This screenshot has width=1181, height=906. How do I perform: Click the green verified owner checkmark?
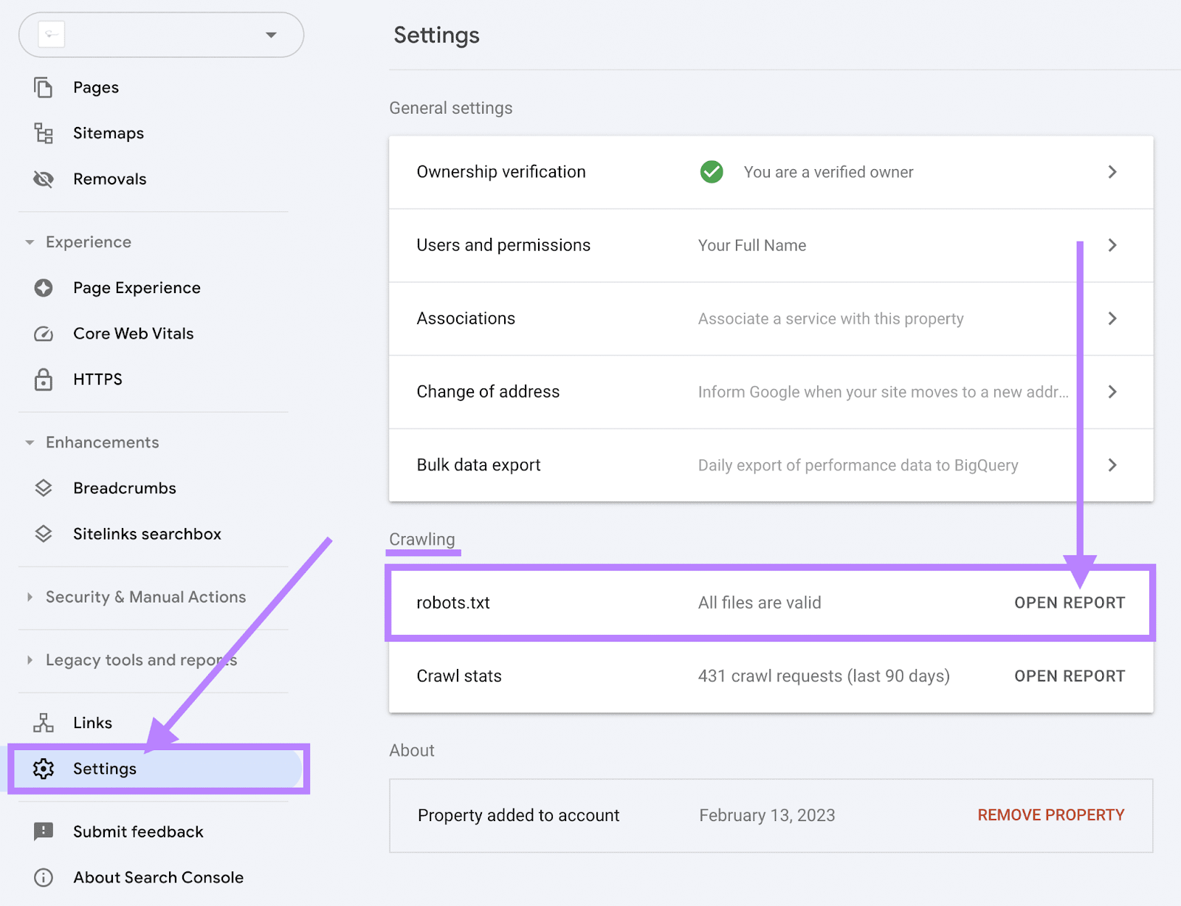tap(712, 172)
